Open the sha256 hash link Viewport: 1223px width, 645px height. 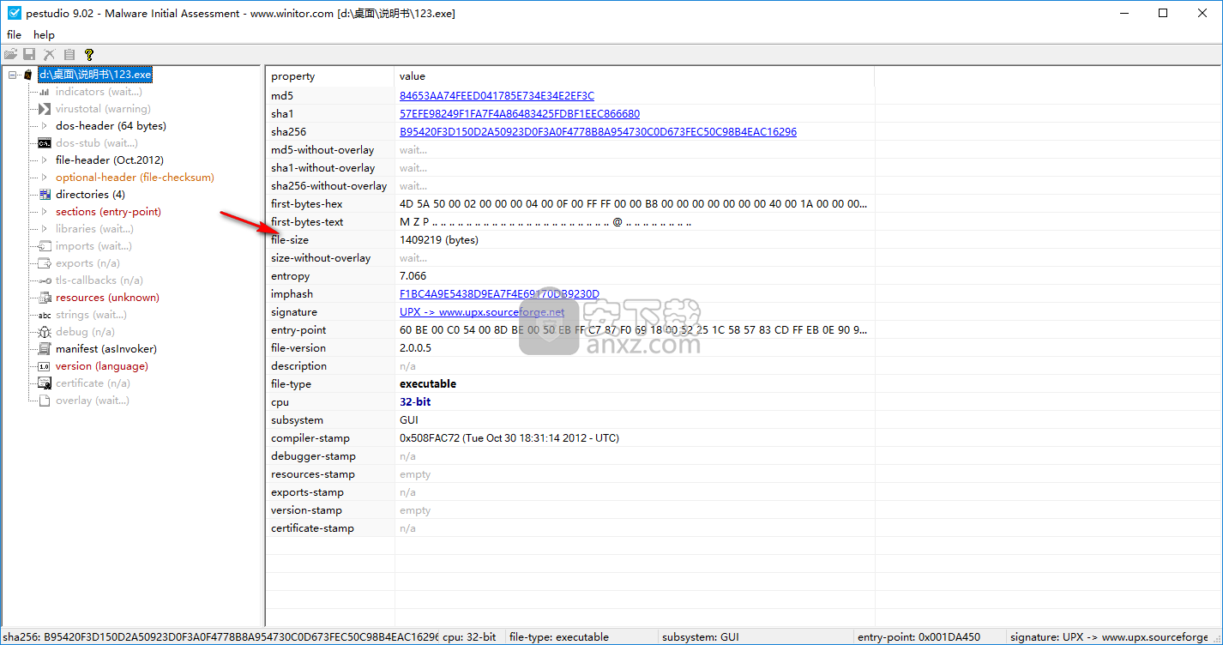(x=598, y=132)
